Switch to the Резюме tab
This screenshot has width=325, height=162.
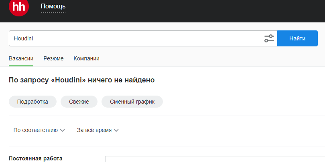point(53,59)
